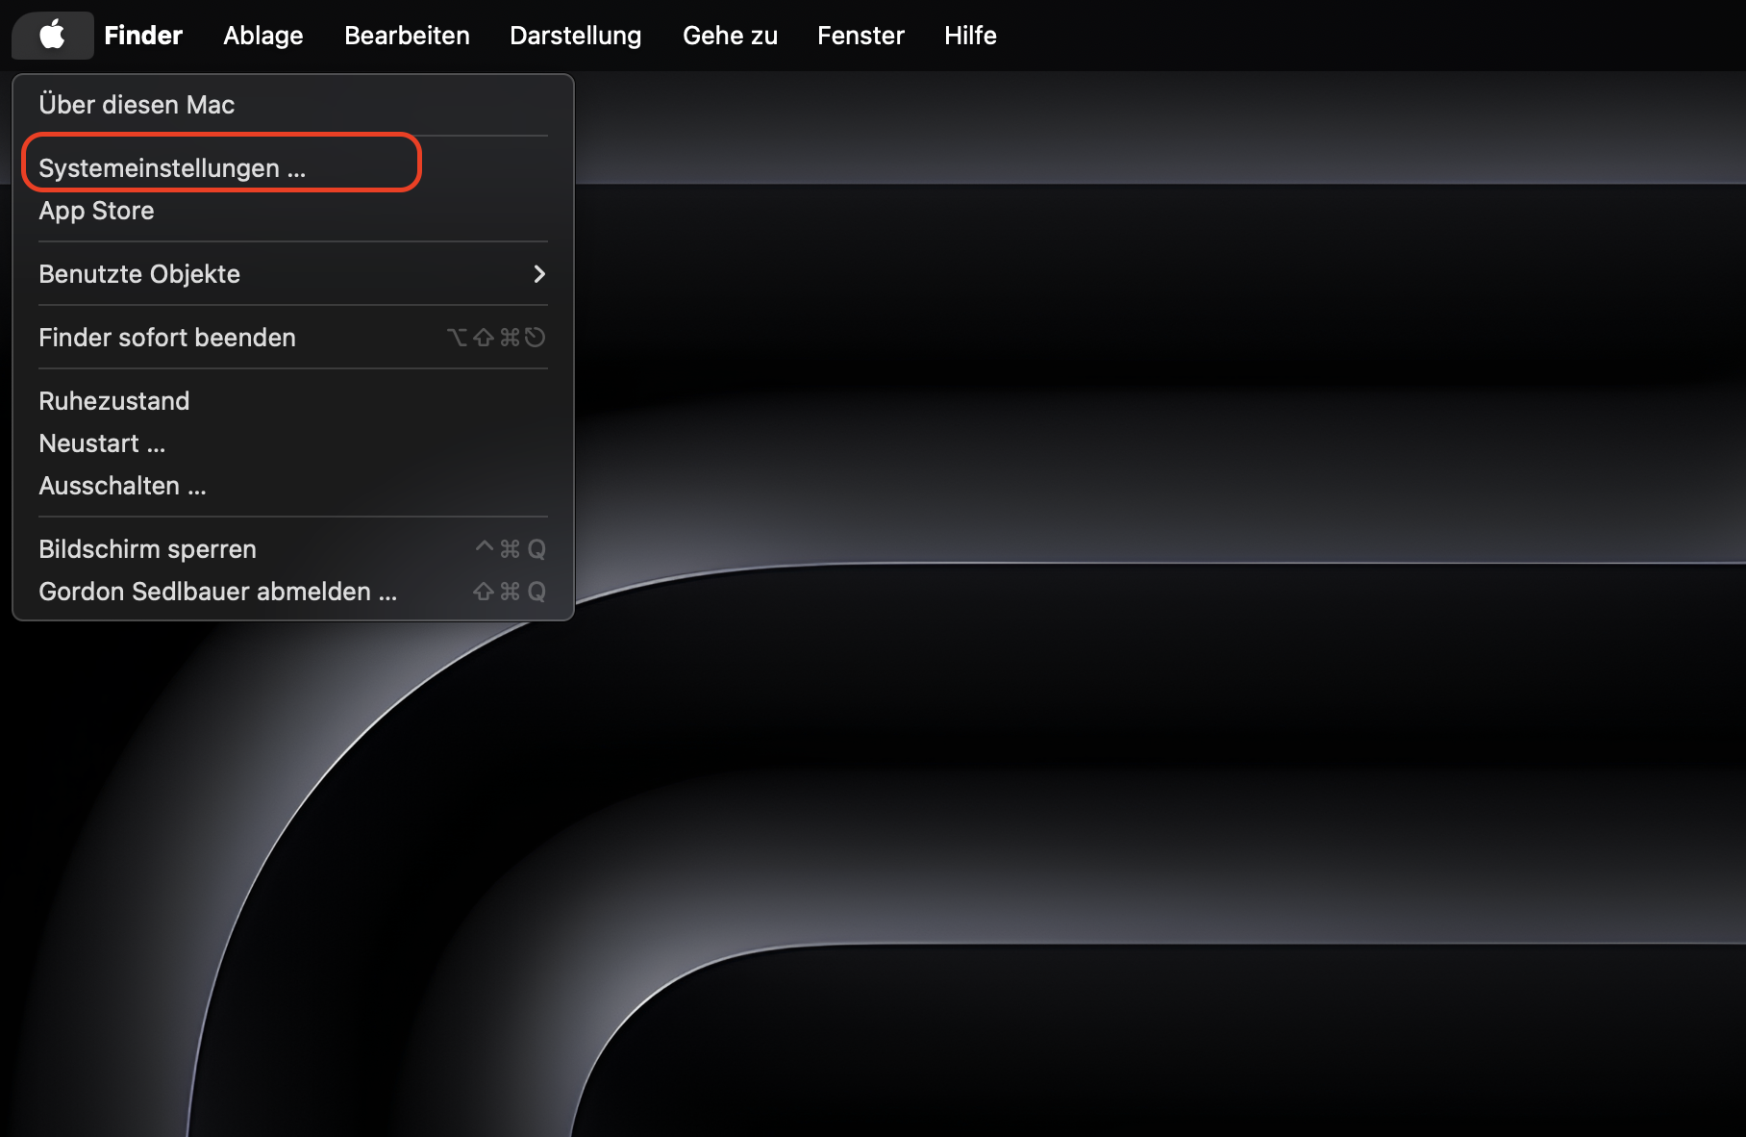The height and width of the screenshot is (1137, 1746).
Task: Open the Gehe zu menu
Action: tap(730, 35)
